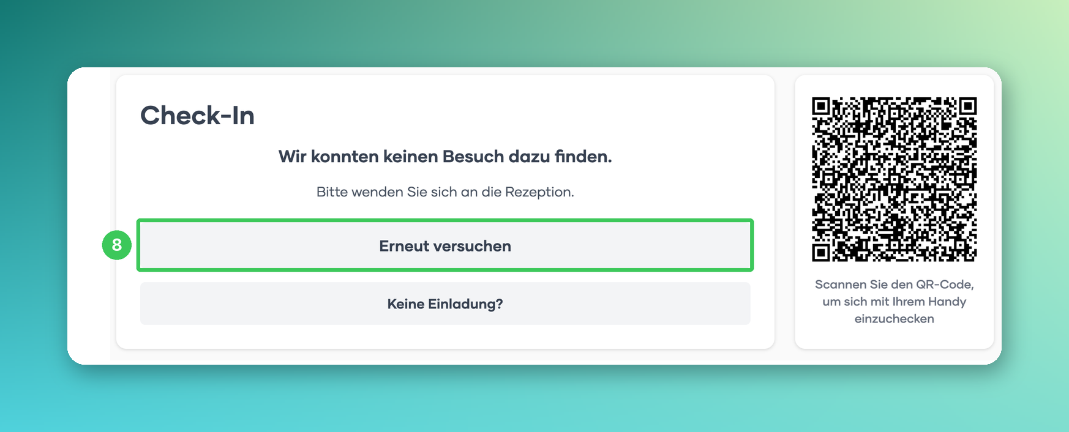Click the Erneut versuchen button
The height and width of the screenshot is (432, 1069).
tap(445, 245)
